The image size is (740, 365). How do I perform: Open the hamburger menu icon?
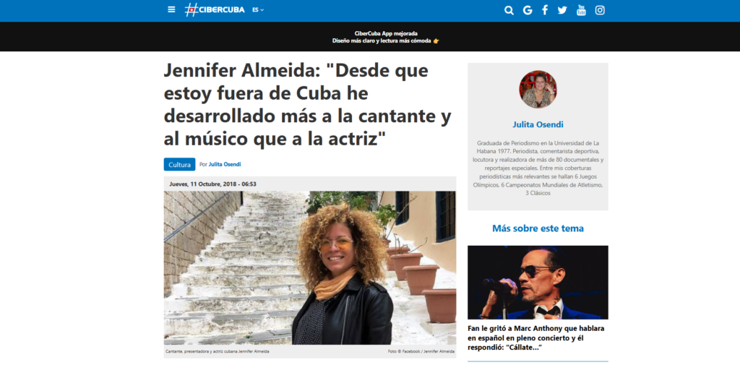click(x=171, y=9)
